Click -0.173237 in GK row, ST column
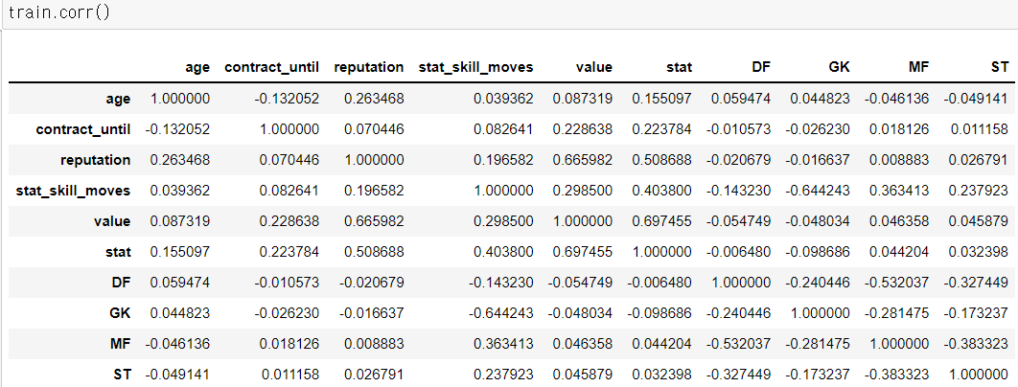Image resolution: width=1018 pixels, height=387 pixels. 977,313
